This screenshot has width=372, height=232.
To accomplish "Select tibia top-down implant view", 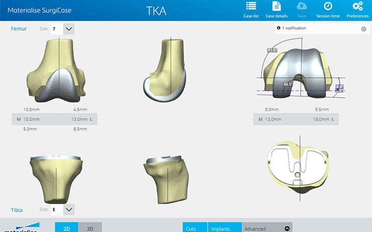I will tap(299, 169).
